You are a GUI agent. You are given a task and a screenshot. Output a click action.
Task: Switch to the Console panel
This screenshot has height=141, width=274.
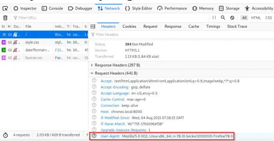52,8
